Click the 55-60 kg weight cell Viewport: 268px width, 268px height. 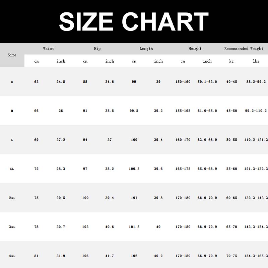[x=231, y=169]
